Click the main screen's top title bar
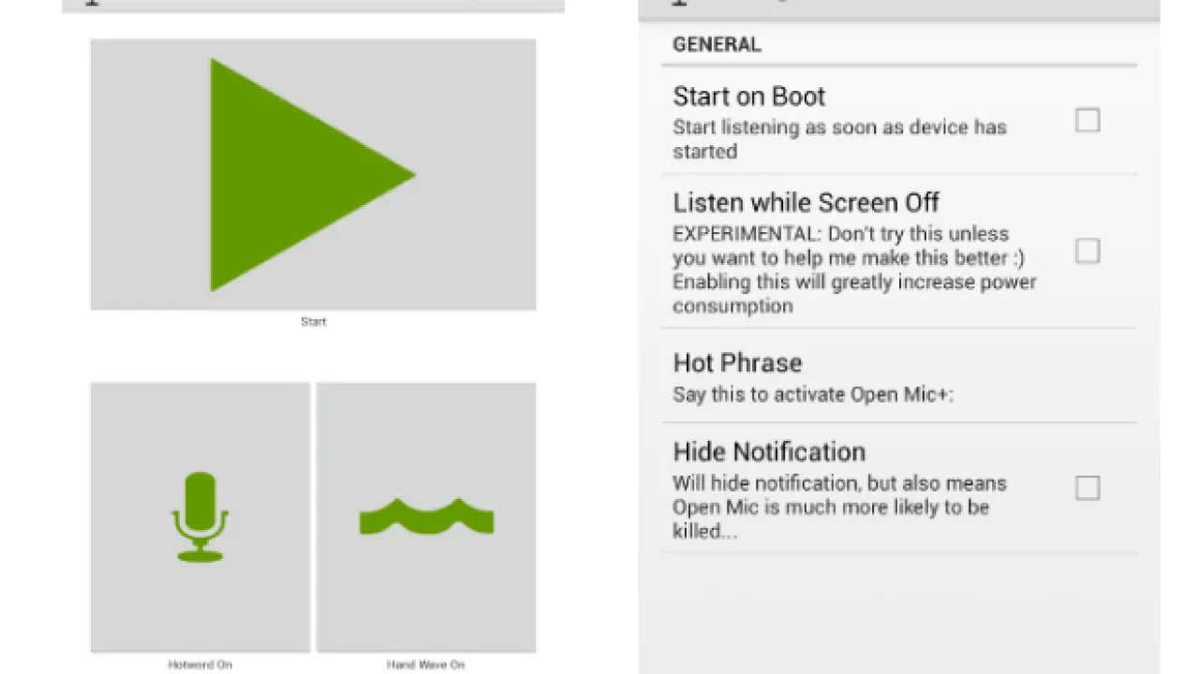The height and width of the screenshot is (674, 1199). [313, 5]
